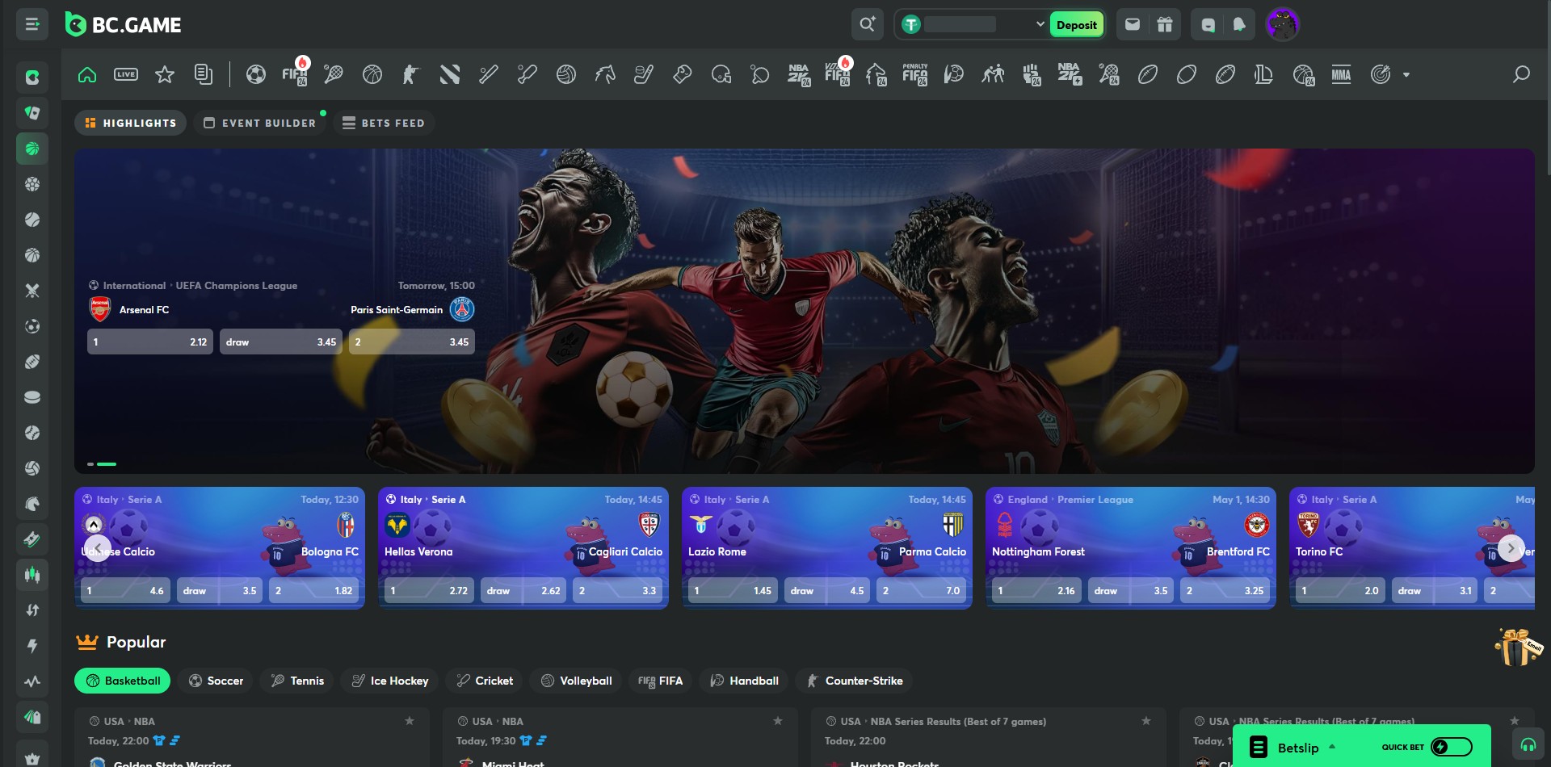
Task: Click the BC.GAME logo
Action: coord(123,25)
